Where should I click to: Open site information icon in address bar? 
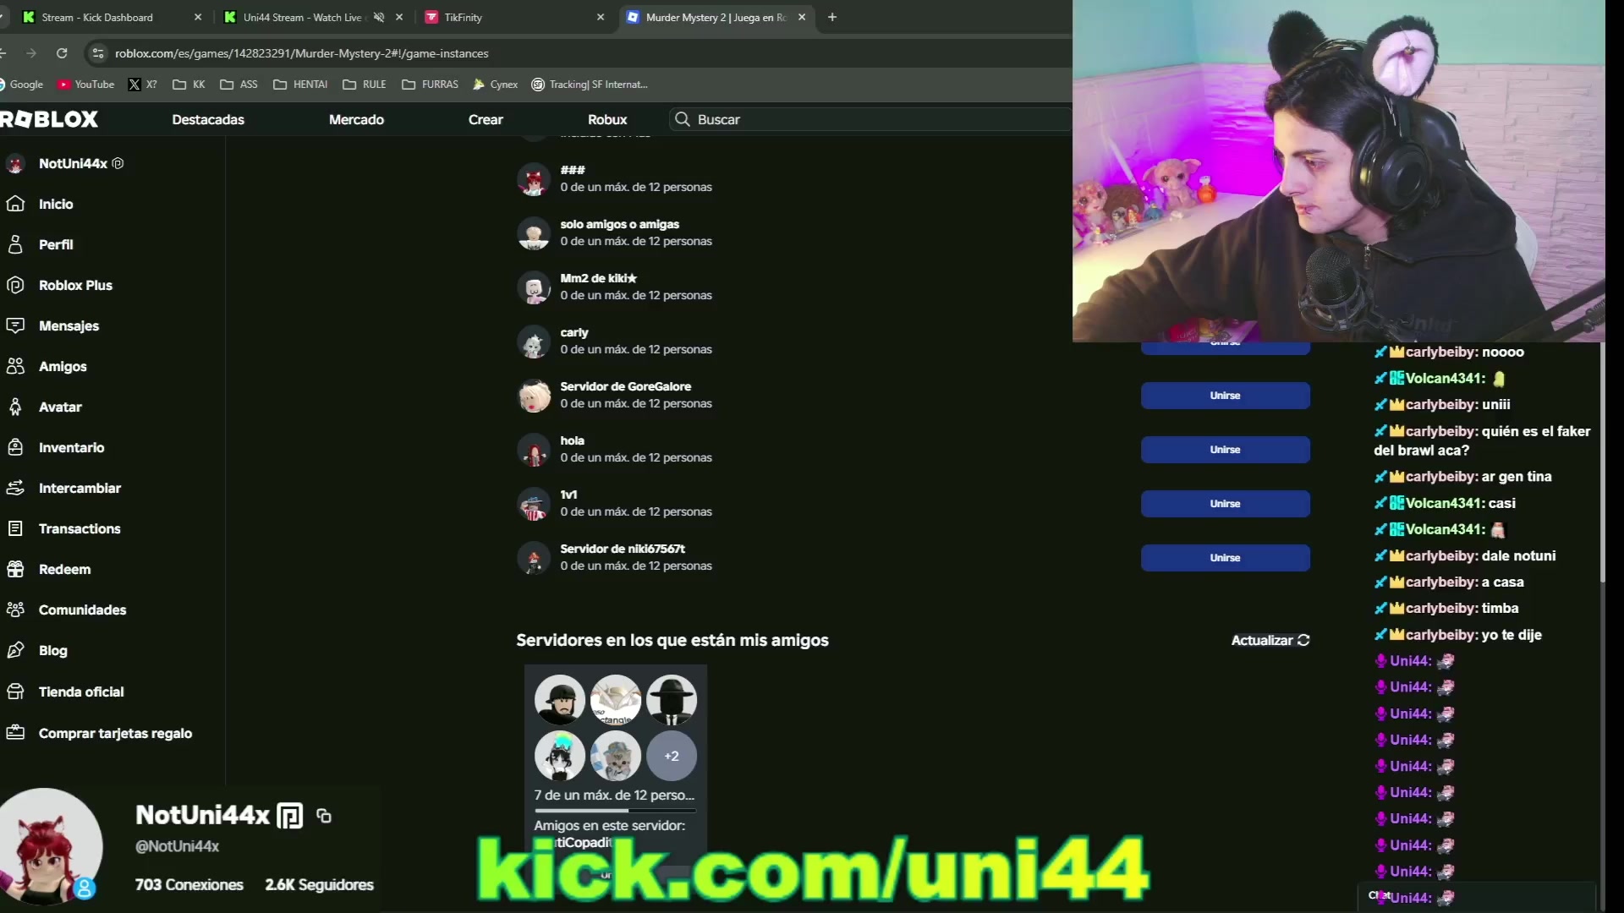coord(98,53)
